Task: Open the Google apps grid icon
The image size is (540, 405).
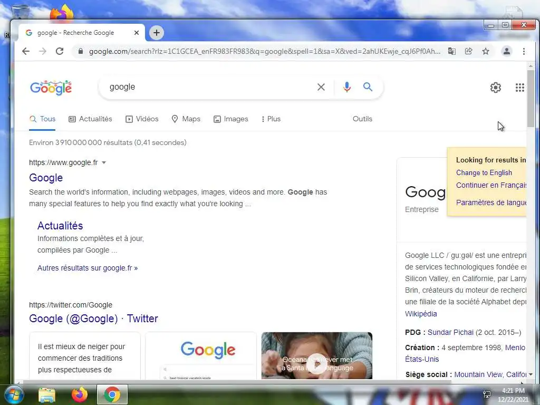Action: click(519, 88)
